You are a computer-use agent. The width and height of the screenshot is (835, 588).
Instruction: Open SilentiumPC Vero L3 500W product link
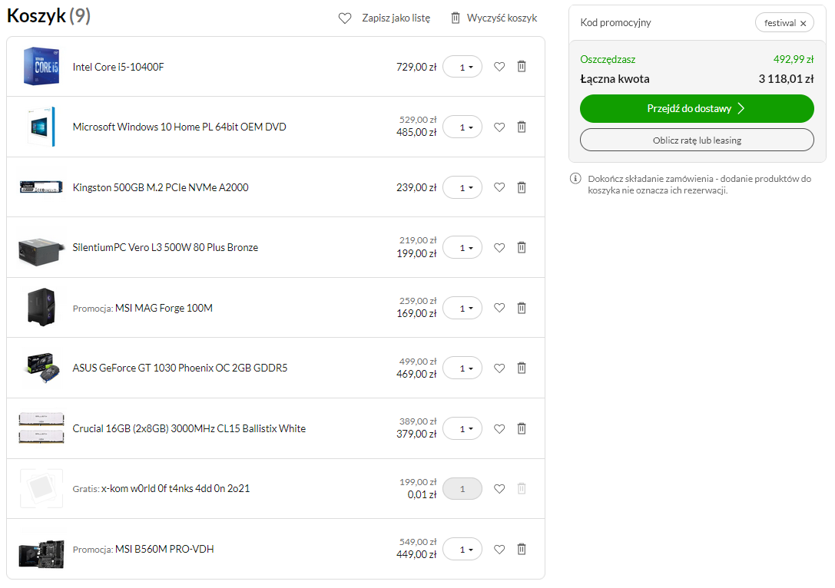pos(165,247)
